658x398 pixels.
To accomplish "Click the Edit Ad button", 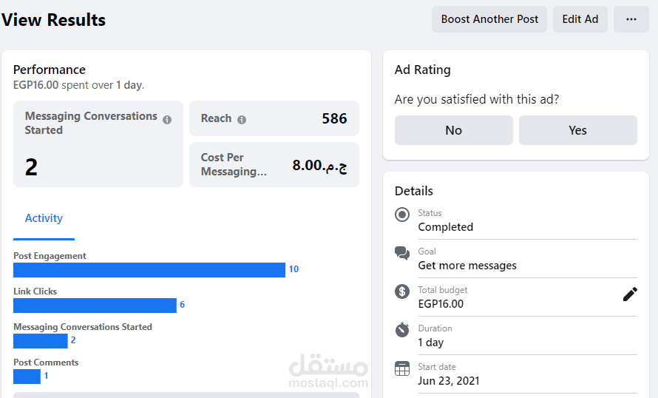I will coord(580,19).
